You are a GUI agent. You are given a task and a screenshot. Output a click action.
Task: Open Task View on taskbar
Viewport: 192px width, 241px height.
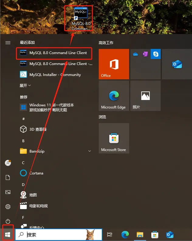(x=109, y=235)
